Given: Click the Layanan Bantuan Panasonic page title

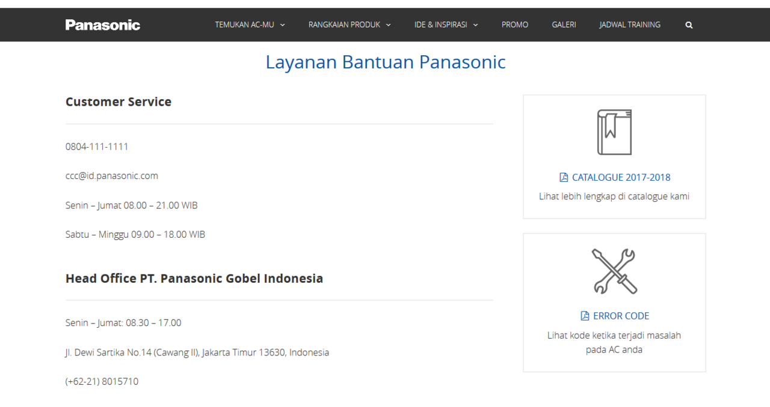Looking at the screenshot, I should 386,62.
